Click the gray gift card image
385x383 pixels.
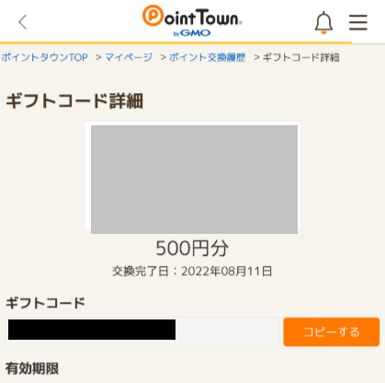click(194, 180)
